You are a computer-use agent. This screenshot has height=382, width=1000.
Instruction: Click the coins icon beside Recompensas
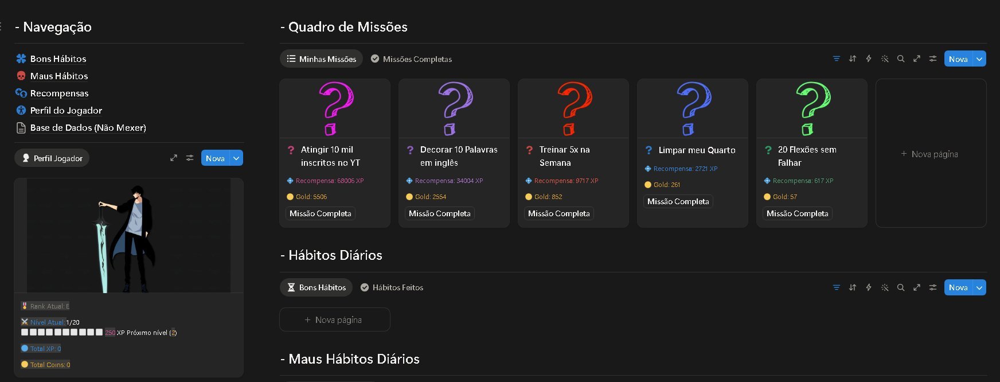point(21,93)
